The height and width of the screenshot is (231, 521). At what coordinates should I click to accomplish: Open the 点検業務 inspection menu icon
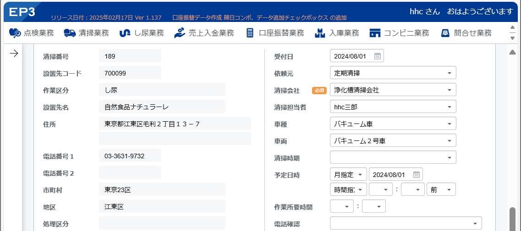(x=15, y=33)
